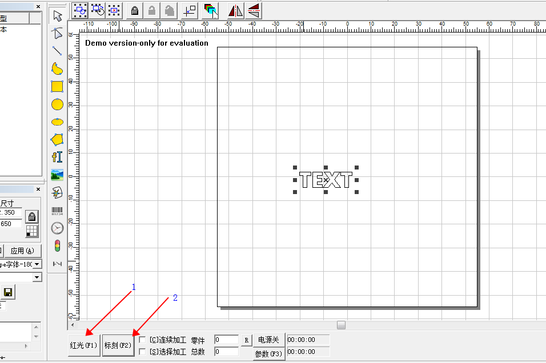Open 参数(F3) parameters button
Image resolution: width=546 pixels, height=363 pixels.
(268, 354)
